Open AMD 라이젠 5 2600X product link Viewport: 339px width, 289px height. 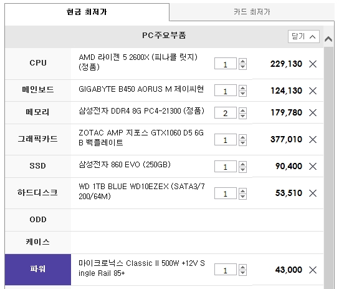point(138,62)
